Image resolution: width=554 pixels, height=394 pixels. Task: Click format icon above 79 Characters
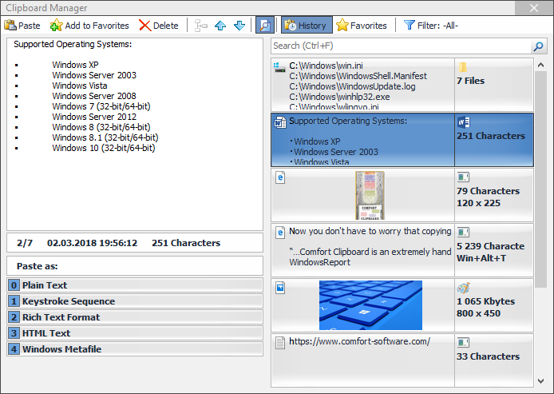(463, 177)
